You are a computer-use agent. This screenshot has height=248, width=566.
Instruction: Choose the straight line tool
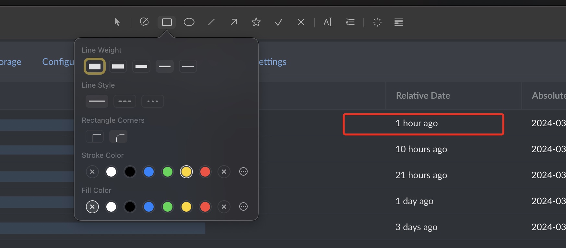coord(211,22)
